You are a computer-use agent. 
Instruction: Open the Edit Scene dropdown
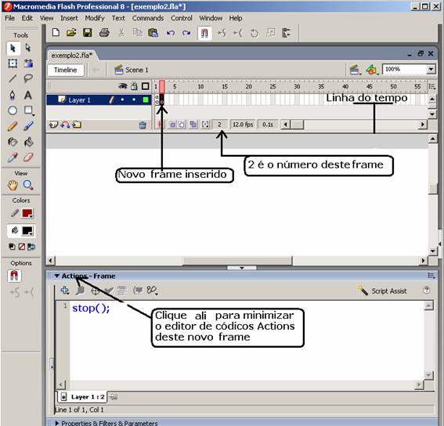tap(355, 70)
